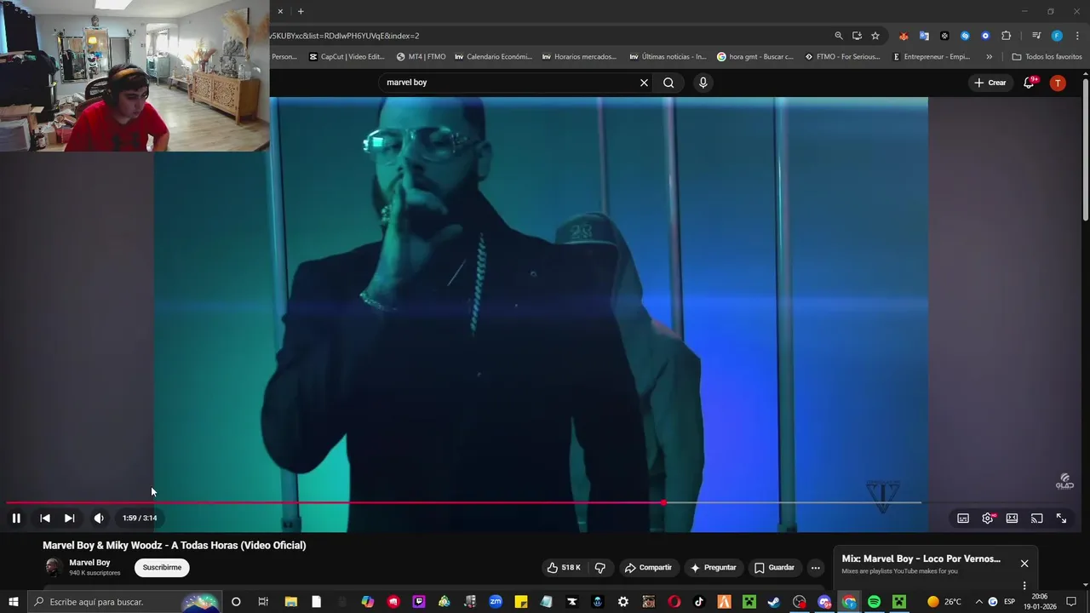The width and height of the screenshot is (1090, 613).
Task: Open the Chrome three-dot menu
Action: point(1077,36)
